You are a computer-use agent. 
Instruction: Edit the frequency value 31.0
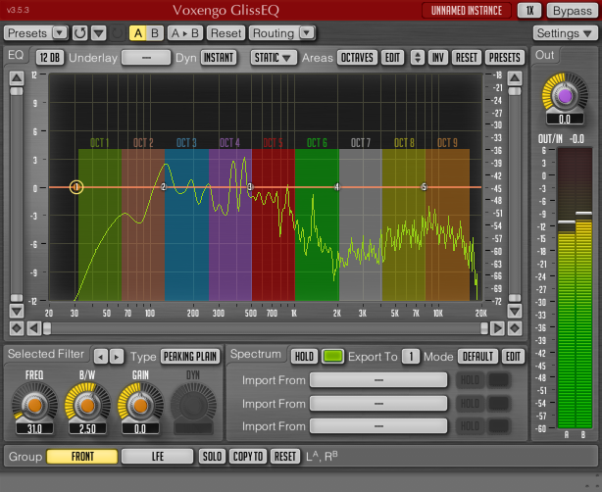click(x=34, y=428)
